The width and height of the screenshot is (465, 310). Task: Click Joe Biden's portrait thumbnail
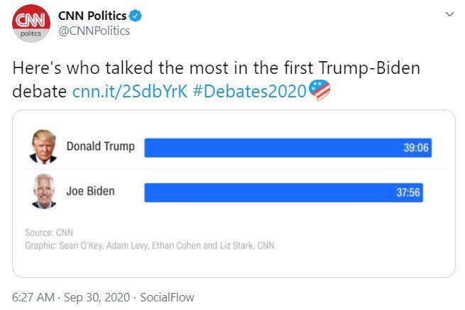44,191
